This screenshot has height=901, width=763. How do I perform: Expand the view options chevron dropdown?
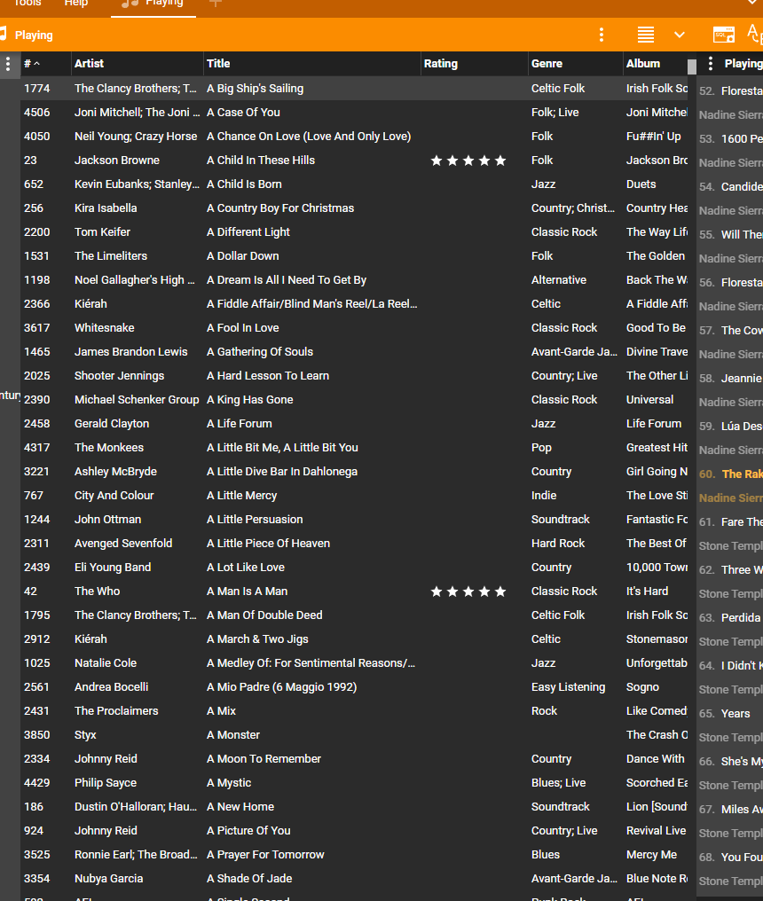click(680, 35)
